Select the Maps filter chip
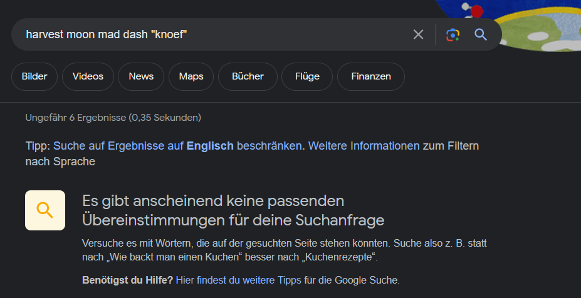Viewport: 581px width, 298px height. [191, 76]
